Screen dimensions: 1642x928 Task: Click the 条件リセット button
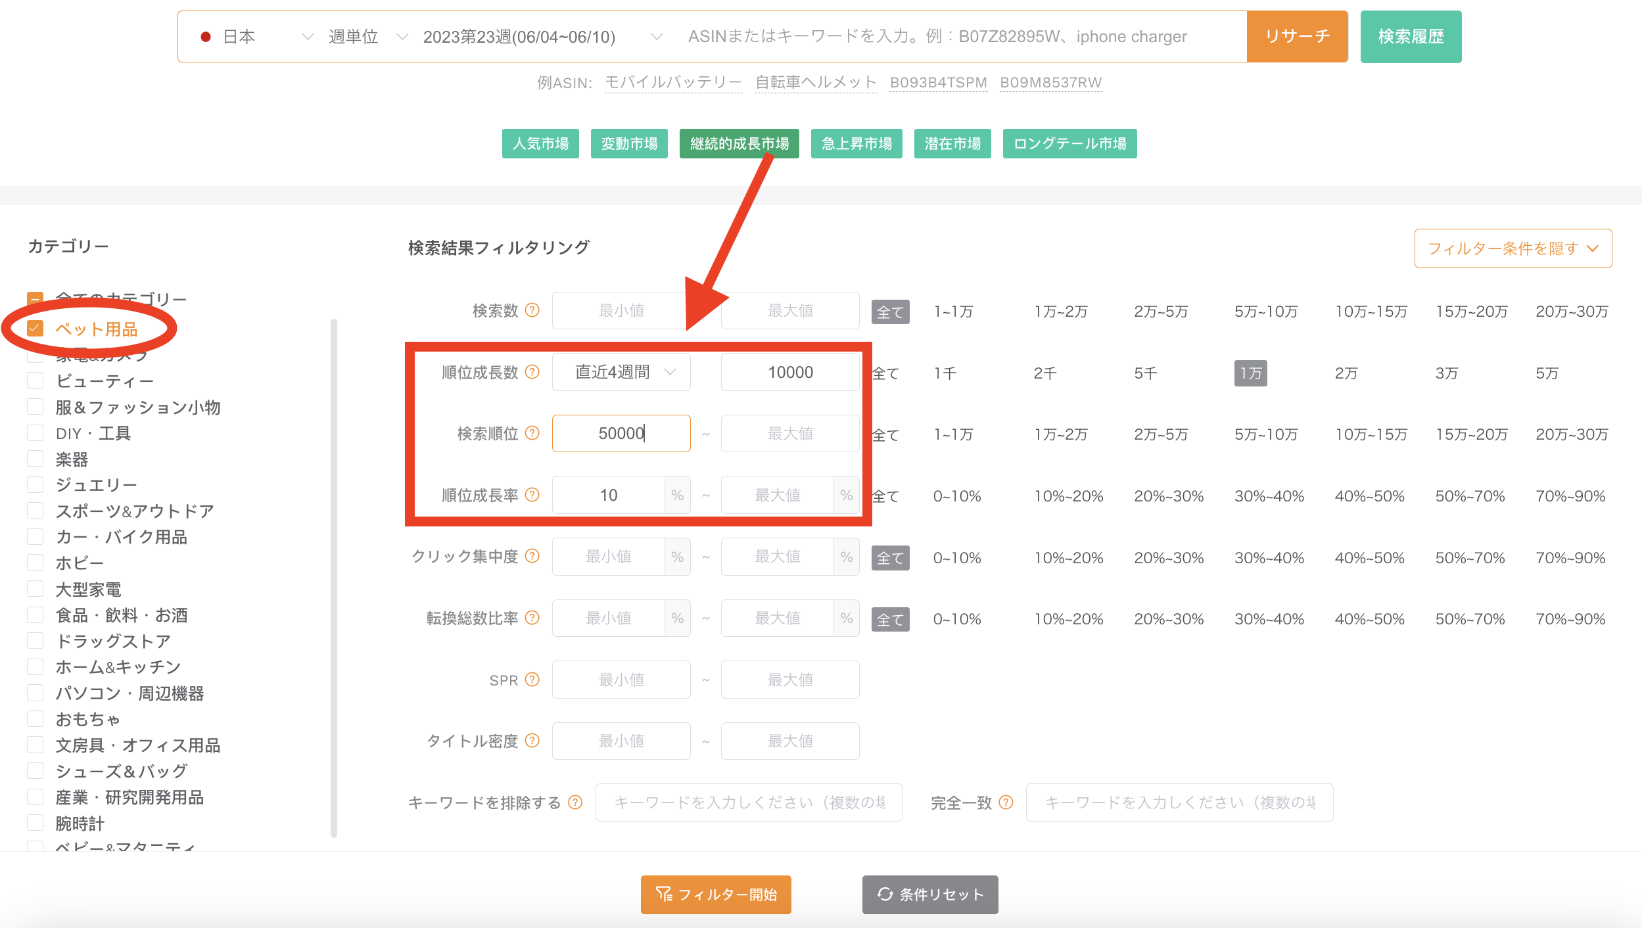pyautogui.click(x=930, y=894)
